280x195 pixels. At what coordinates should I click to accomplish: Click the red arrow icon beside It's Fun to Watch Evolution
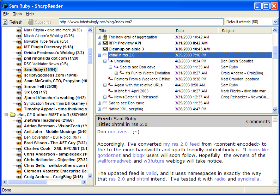pos(122,72)
